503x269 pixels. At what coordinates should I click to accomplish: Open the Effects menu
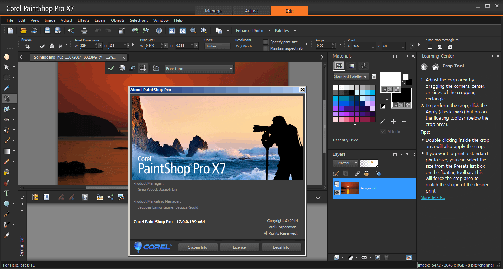pyautogui.click(x=83, y=20)
